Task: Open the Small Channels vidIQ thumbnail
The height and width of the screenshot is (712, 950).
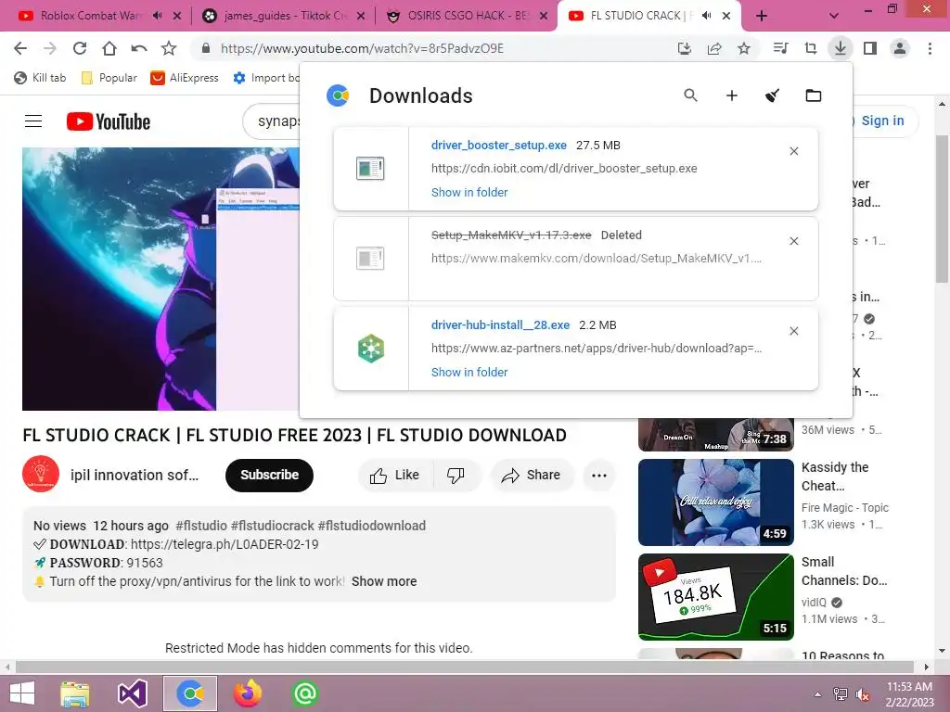Action: tap(715, 597)
